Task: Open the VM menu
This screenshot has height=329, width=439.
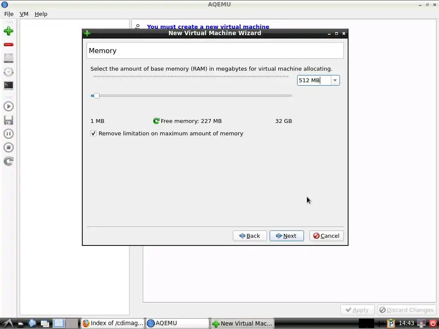Action: point(24,14)
